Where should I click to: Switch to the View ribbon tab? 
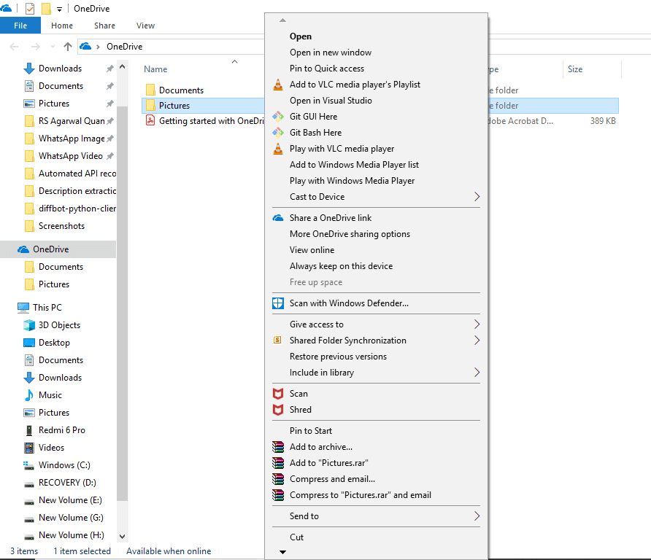pos(145,25)
